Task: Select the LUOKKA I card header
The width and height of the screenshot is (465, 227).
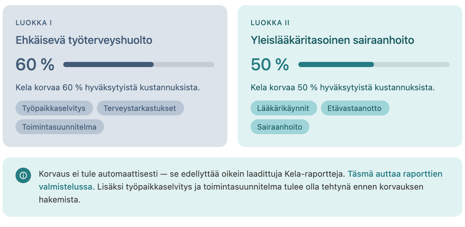Action: (34, 23)
